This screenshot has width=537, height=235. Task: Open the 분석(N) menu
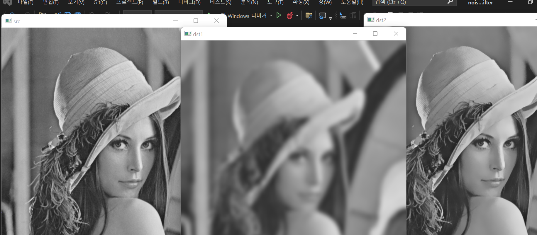(249, 2)
